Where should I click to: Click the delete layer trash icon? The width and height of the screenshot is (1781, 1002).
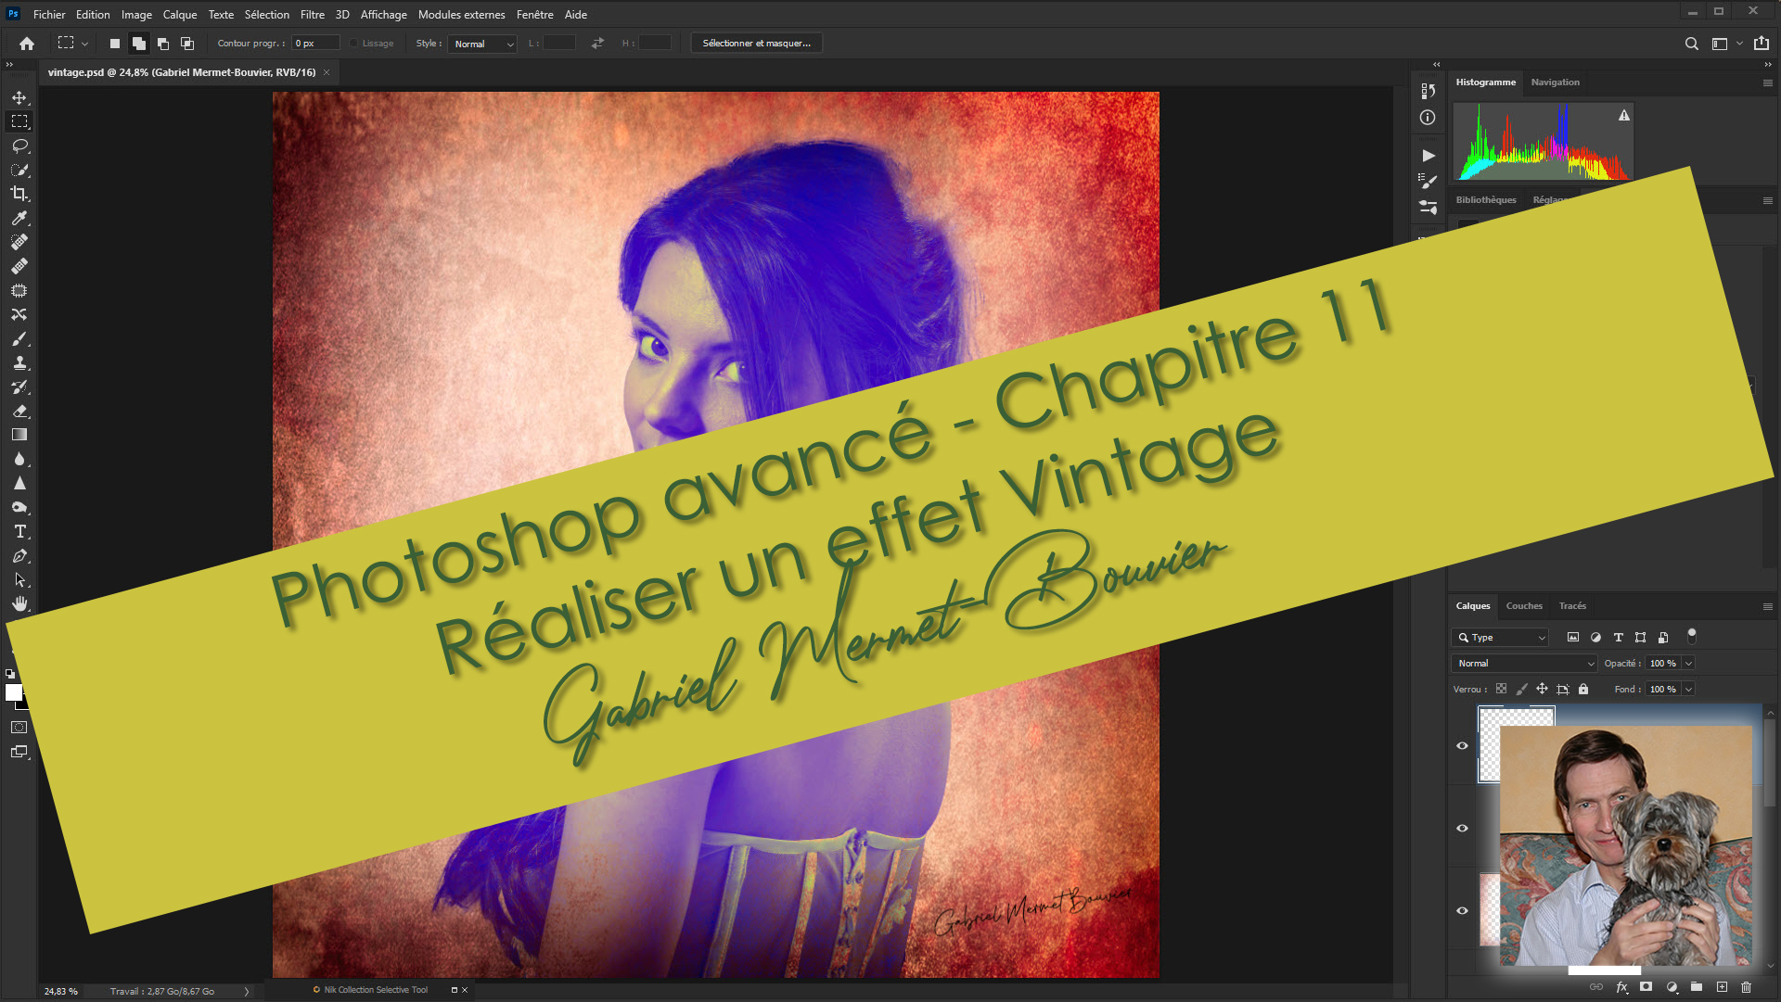click(1746, 987)
